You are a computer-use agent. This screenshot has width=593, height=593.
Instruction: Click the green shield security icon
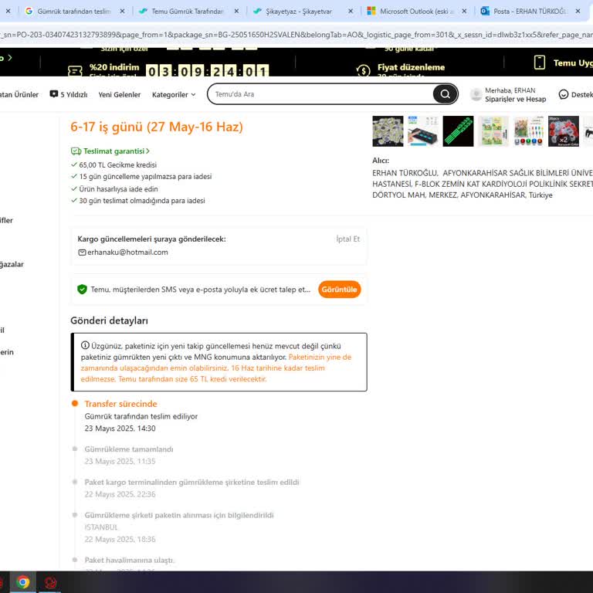click(82, 290)
